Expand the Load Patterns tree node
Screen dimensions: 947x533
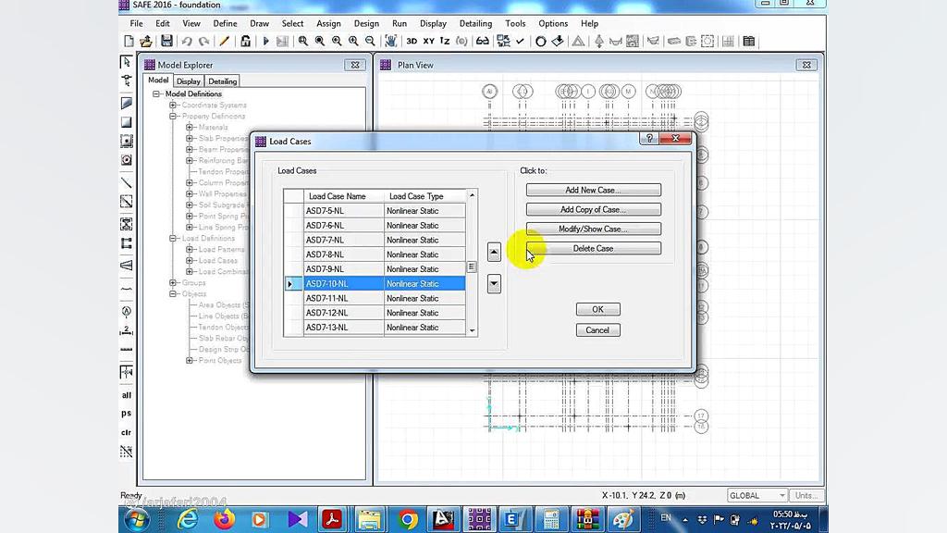tap(190, 250)
